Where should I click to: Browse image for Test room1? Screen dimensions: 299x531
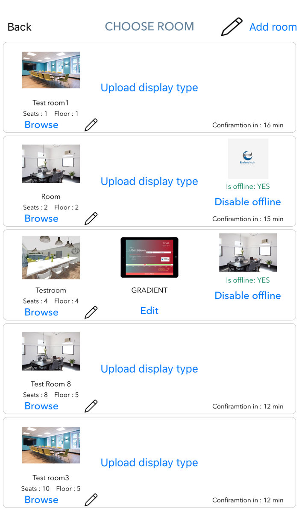(x=41, y=125)
